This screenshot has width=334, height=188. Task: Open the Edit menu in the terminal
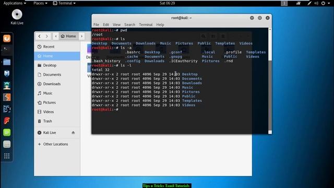click(x=106, y=25)
